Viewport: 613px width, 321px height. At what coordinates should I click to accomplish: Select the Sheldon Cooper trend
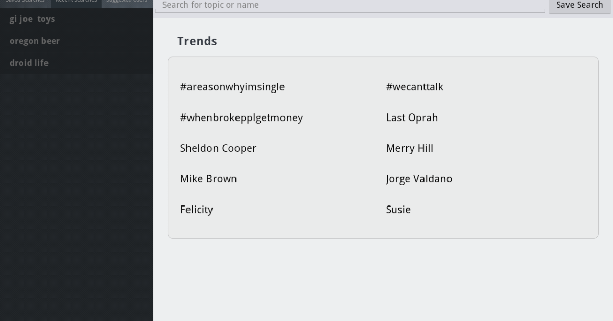pos(218,148)
